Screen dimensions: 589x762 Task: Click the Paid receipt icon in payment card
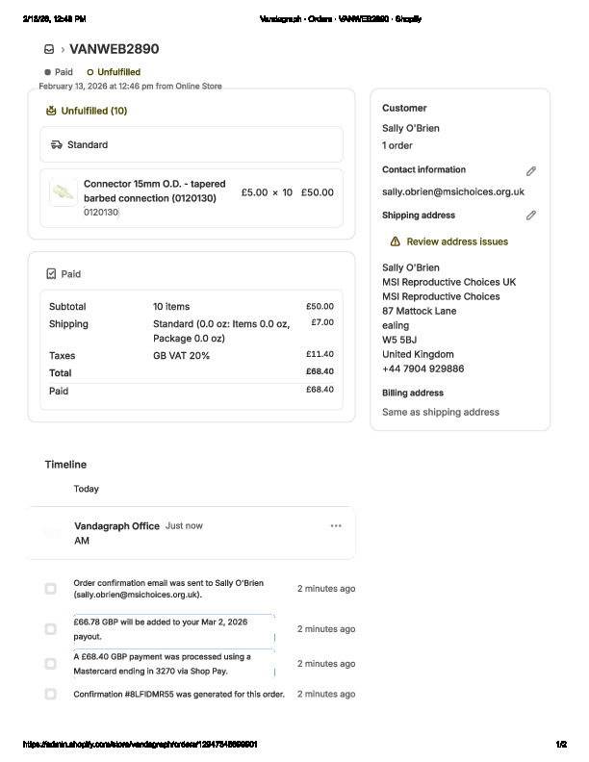[51, 274]
